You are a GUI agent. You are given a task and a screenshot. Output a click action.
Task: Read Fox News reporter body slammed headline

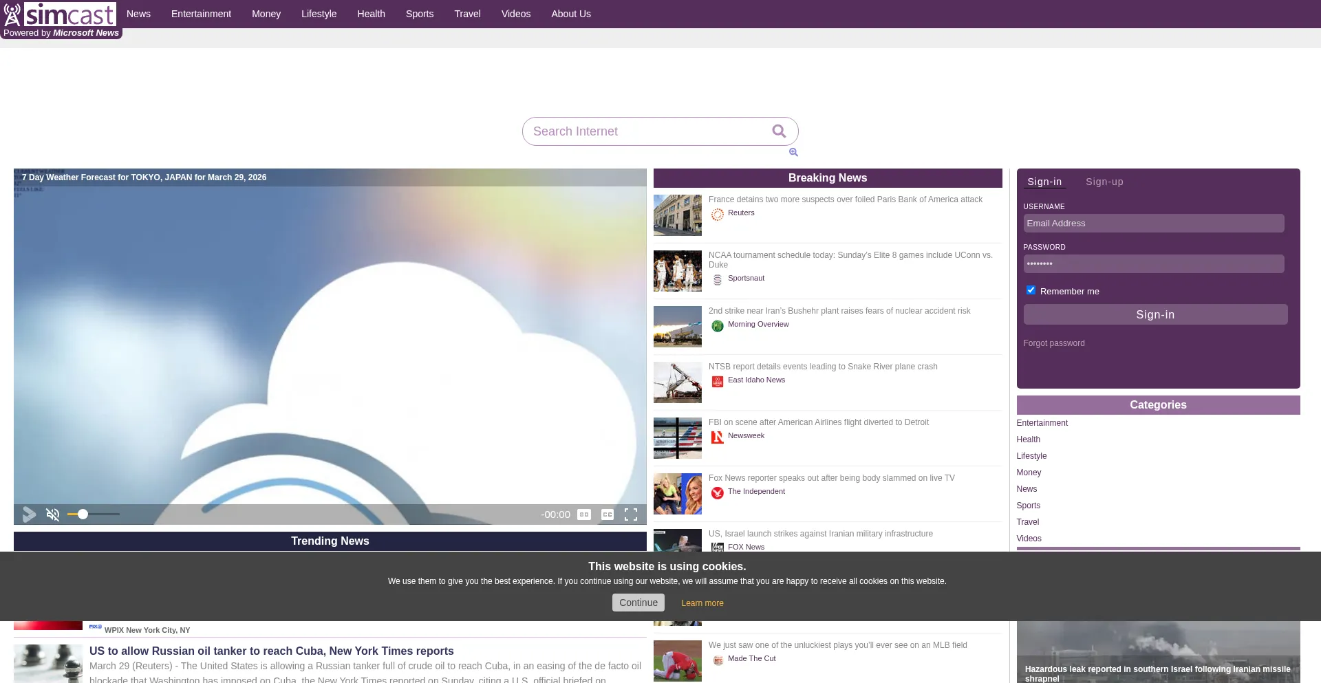[x=832, y=478]
